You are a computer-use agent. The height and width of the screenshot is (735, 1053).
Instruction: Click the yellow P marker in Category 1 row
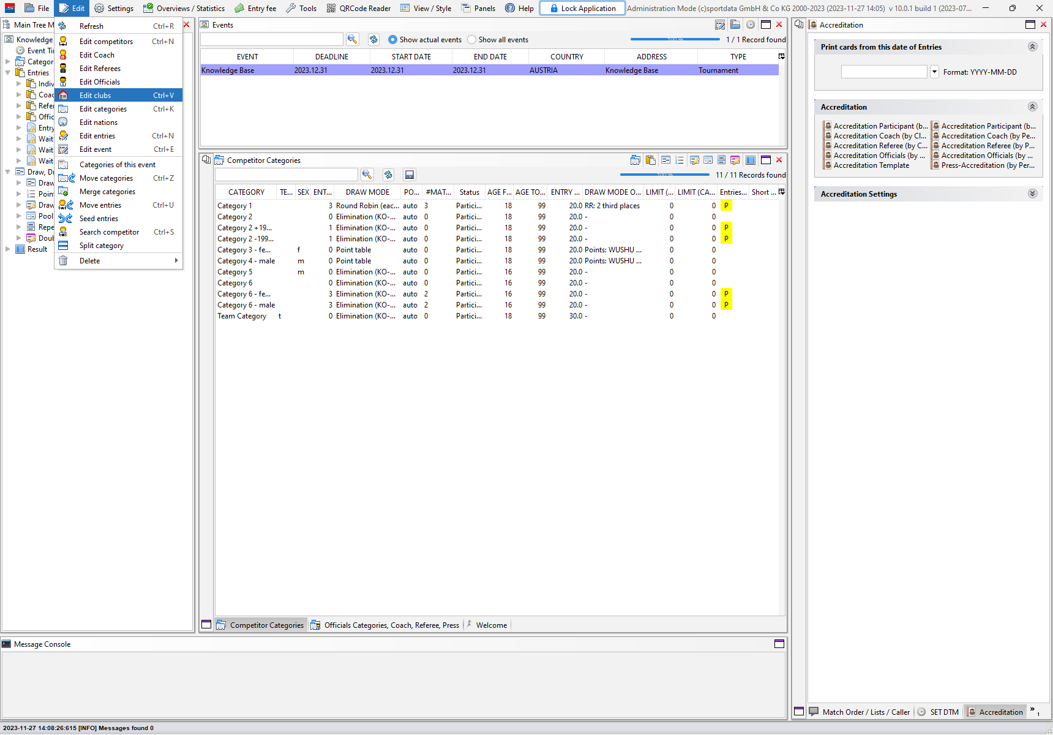[726, 206]
